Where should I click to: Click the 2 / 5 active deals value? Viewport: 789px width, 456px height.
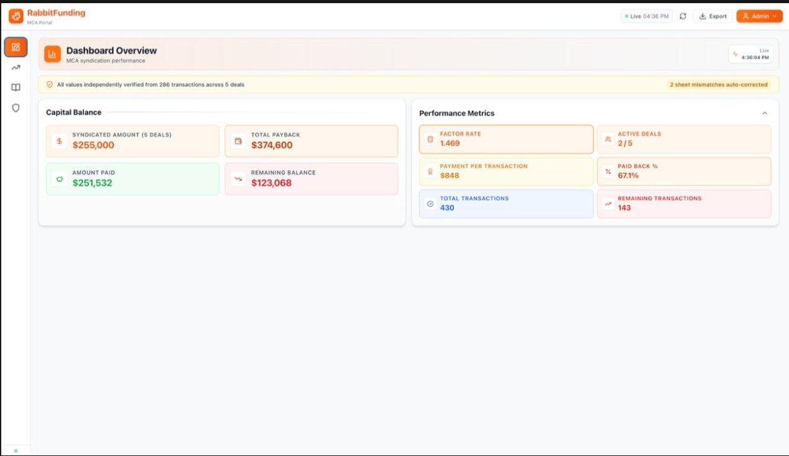[x=625, y=144]
